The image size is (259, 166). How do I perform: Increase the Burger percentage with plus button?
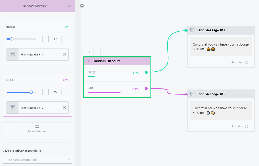[65, 39]
